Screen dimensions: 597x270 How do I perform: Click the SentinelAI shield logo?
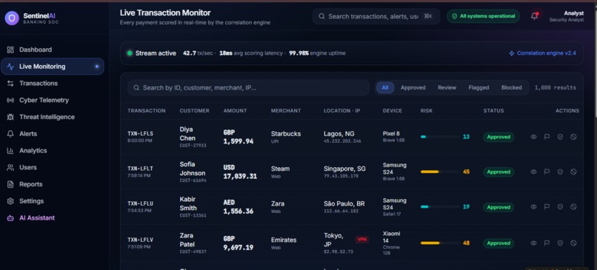(12, 18)
